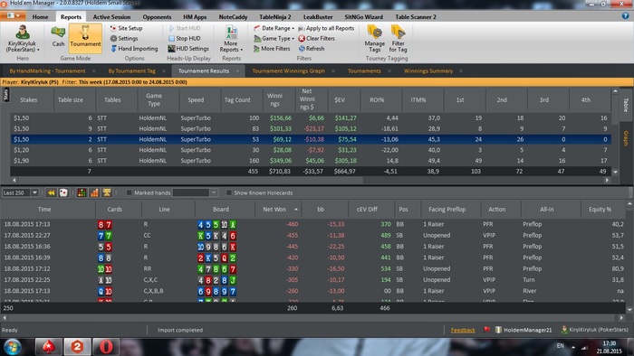Open the LeakBuster tab
634x356 pixels.
click(318, 17)
